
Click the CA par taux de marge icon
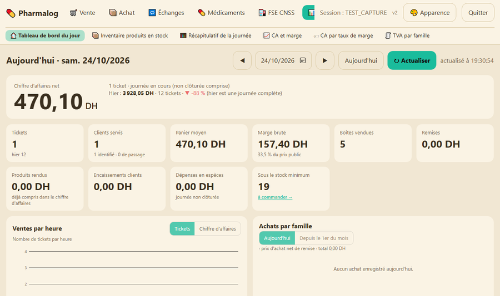pos(316,36)
